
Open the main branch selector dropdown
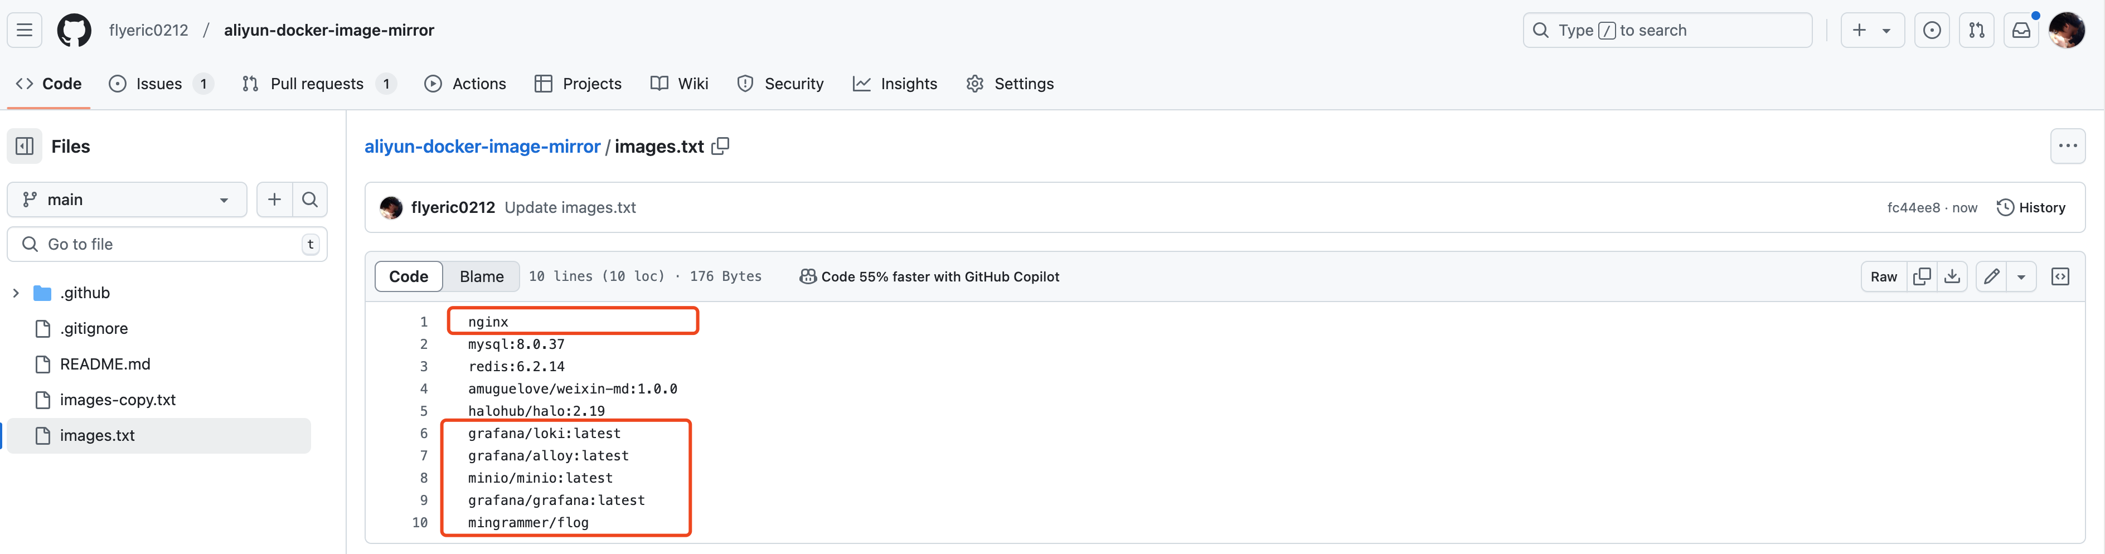127,200
